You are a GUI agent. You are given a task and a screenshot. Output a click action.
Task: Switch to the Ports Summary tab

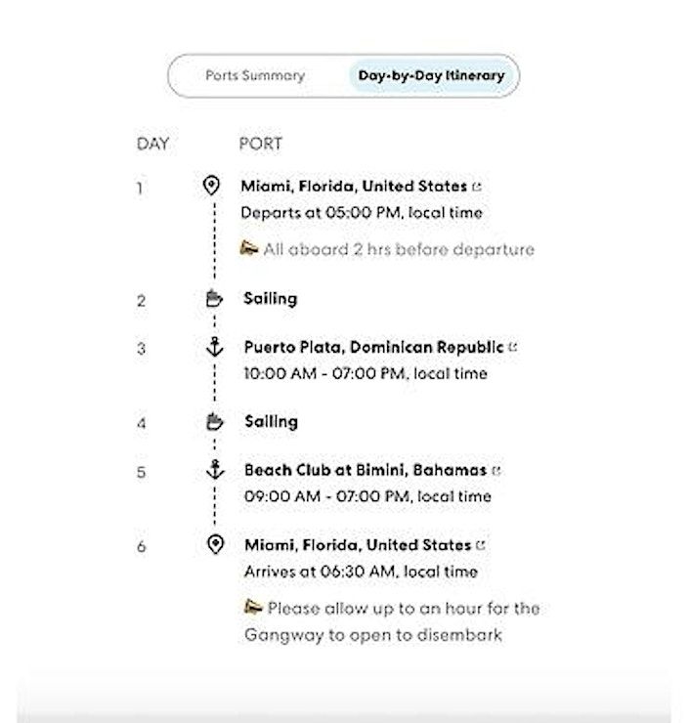click(255, 75)
